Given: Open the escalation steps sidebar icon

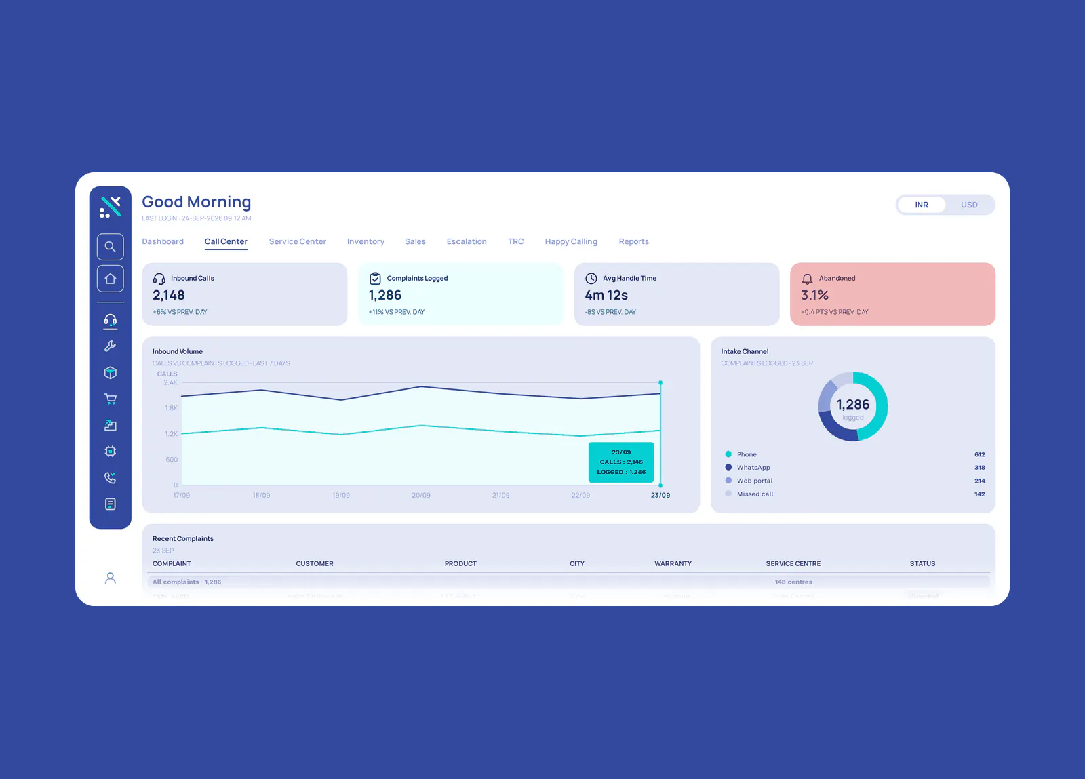Looking at the screenshot, I should point(110,425).
